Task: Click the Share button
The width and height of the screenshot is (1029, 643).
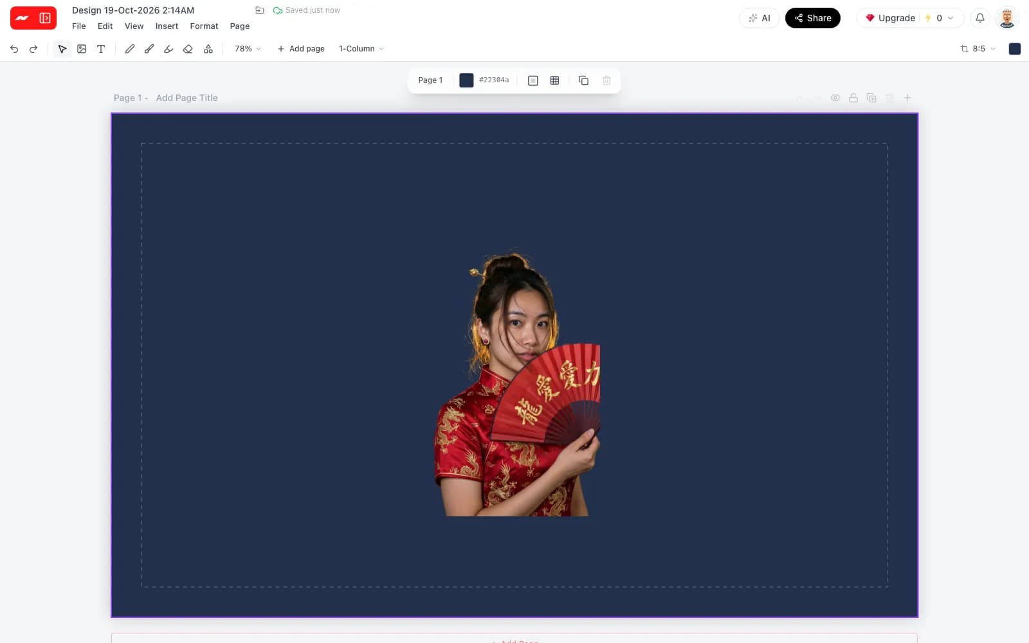Action: tap(813, 18)
